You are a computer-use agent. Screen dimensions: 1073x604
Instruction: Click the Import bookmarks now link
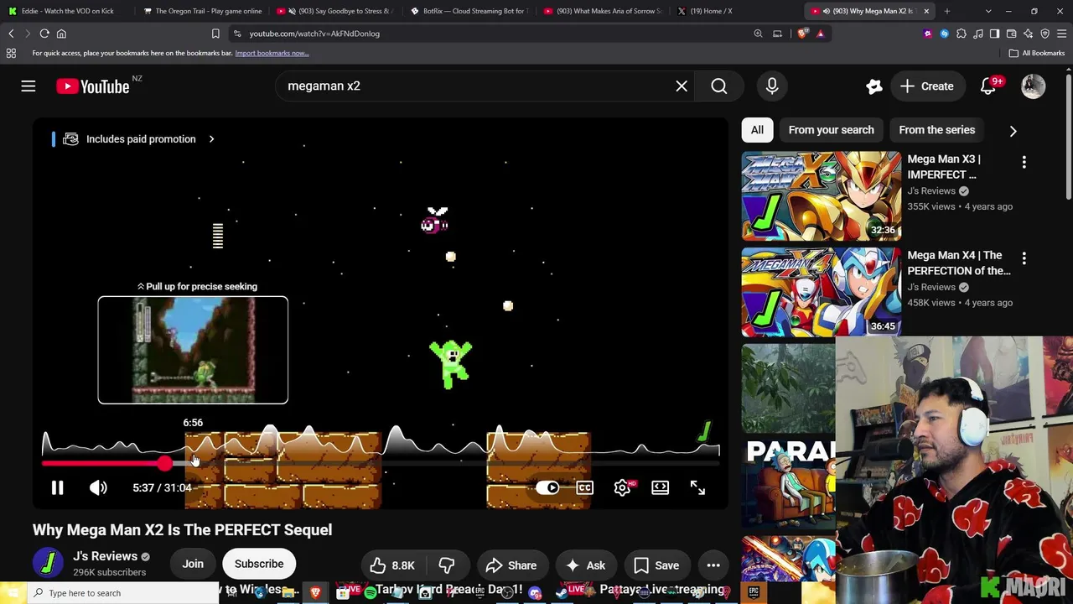[272, 53]
